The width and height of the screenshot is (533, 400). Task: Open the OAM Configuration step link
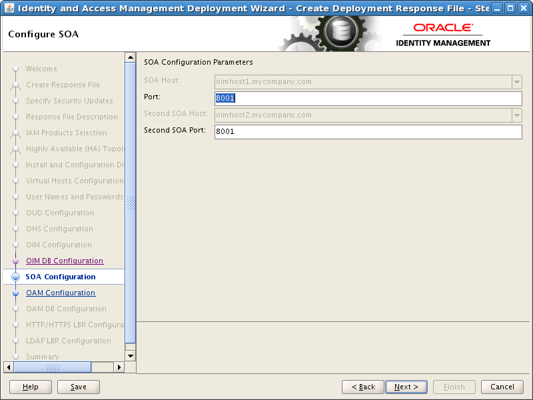tap(61, 293)
